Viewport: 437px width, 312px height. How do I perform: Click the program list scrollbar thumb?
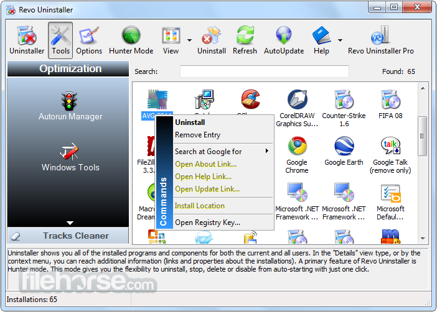(x=423, y=136)
